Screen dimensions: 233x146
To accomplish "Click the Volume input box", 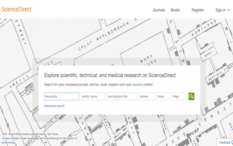I will point(146,96).
